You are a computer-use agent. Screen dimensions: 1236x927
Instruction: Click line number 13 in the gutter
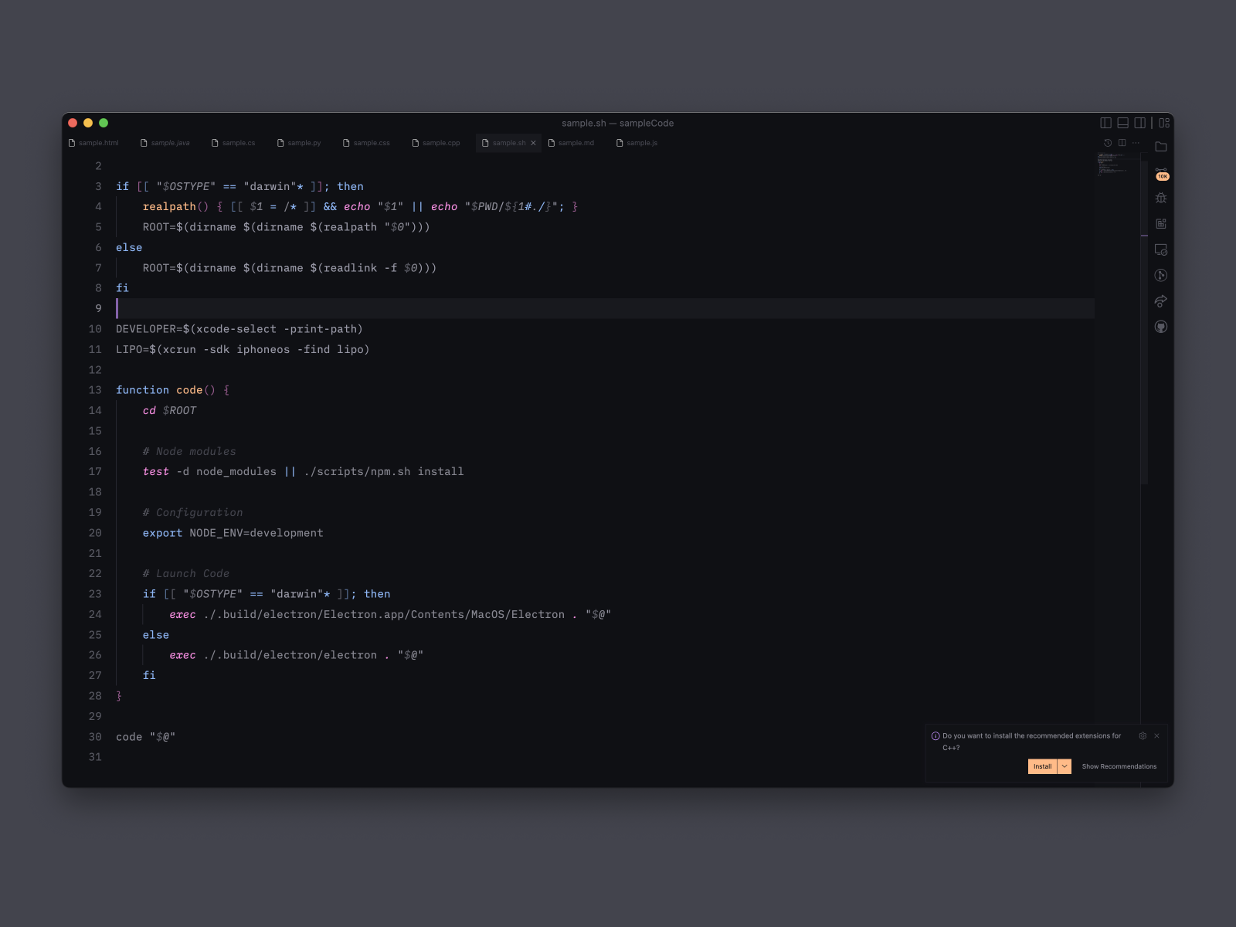click(x=95, y=390)
